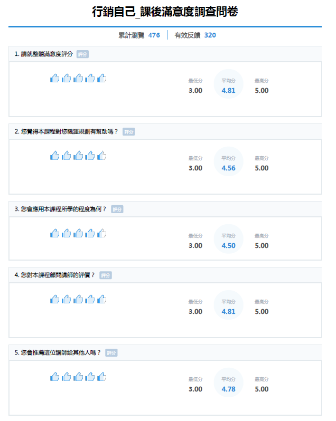Click the 4.50 average score circle
This screenshot has width=336, height=421.
(x=228, y=240)
